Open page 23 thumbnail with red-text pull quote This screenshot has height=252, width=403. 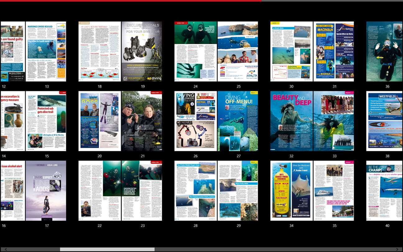point(142,191)
